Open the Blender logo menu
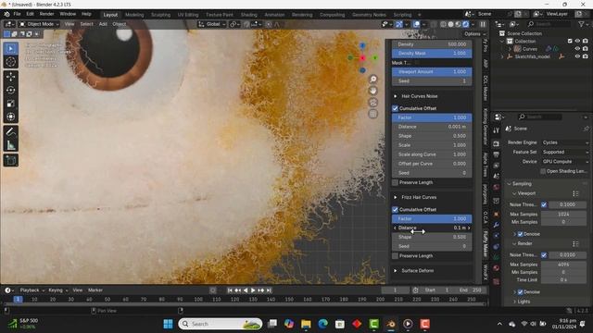Screen dimensions: 593x333 [x=6, y=14]
